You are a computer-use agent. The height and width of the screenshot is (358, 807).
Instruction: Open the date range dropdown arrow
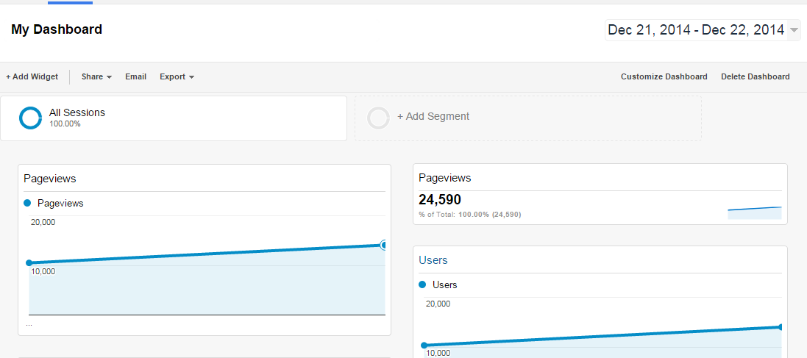point(794,31)
